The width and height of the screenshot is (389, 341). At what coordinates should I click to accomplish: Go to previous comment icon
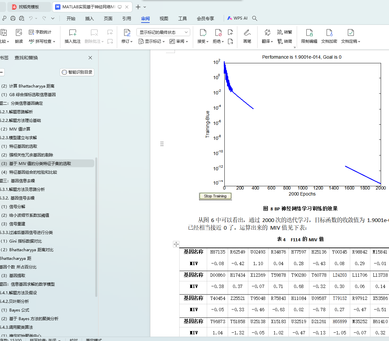click(110, 32)
